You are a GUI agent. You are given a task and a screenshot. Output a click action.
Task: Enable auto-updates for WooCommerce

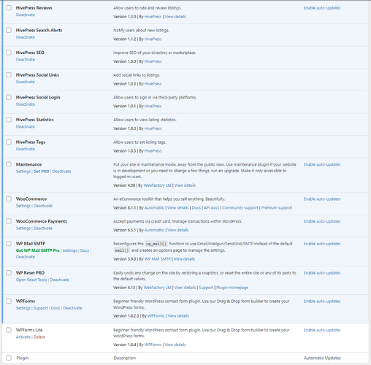point(322,199)
